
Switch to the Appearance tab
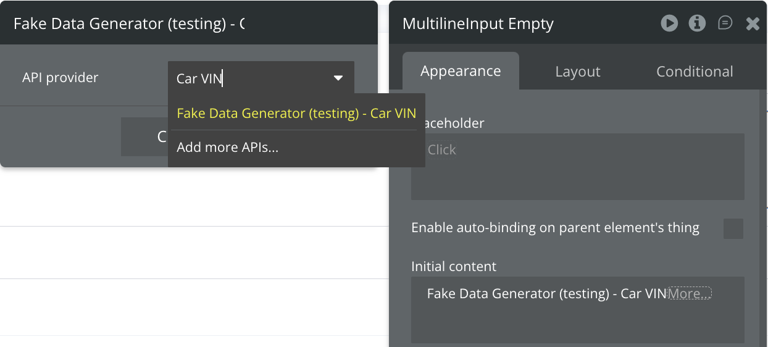point(461,71)
